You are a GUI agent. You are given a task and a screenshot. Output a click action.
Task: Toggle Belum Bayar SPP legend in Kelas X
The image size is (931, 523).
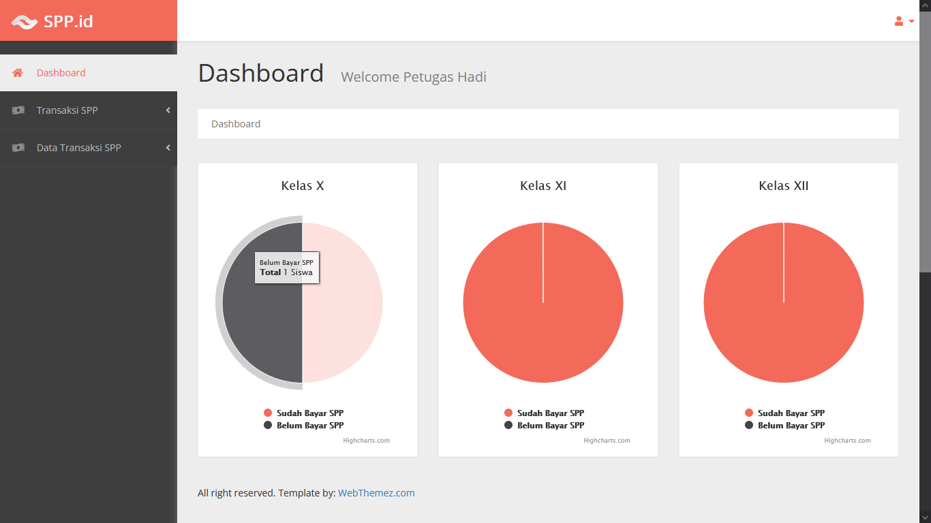[x=309, y=425]
